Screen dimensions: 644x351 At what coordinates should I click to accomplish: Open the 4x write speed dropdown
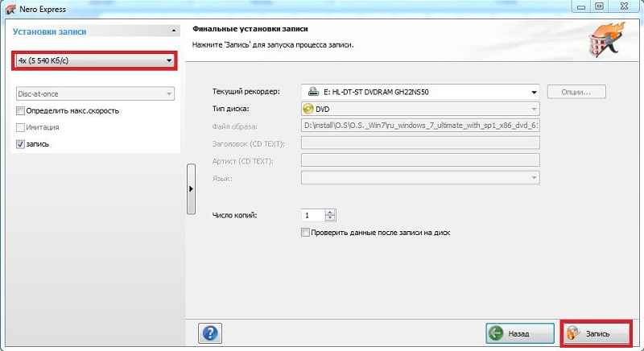(x=168, y=60)
